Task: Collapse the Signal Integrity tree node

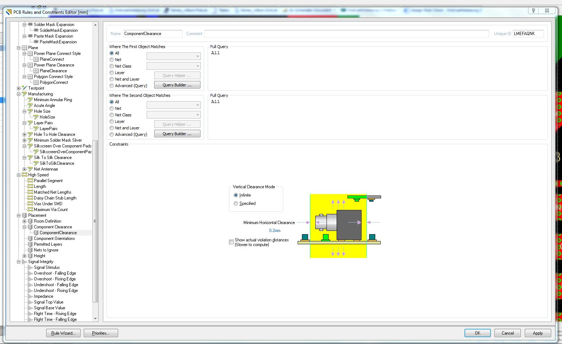Action: point(19,262)
